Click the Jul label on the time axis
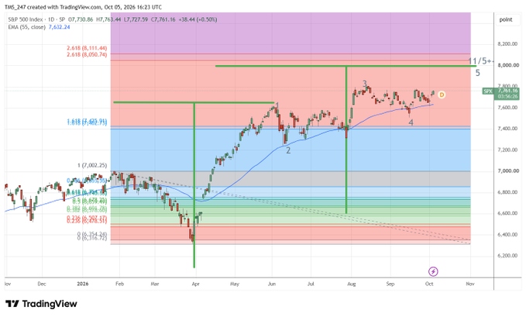526x317 pixels. 311,284
